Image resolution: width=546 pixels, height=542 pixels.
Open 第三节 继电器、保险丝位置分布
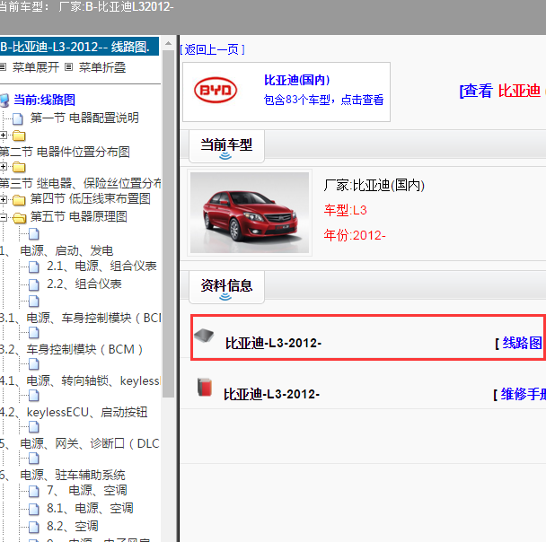tap(81, 183)
